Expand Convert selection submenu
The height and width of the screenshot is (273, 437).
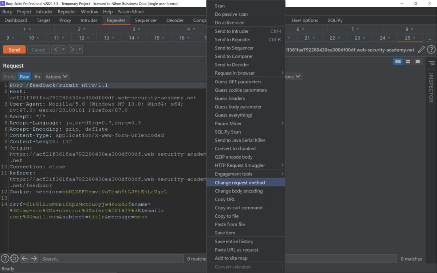245,267
